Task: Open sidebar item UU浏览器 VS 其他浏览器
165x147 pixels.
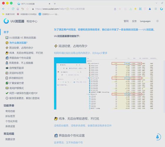Action: (21, 38)
